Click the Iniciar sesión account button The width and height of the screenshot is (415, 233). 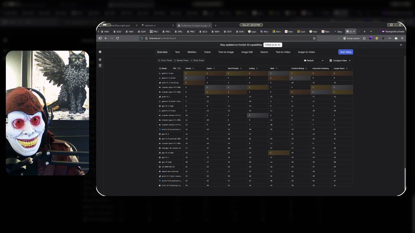point(351,38)
